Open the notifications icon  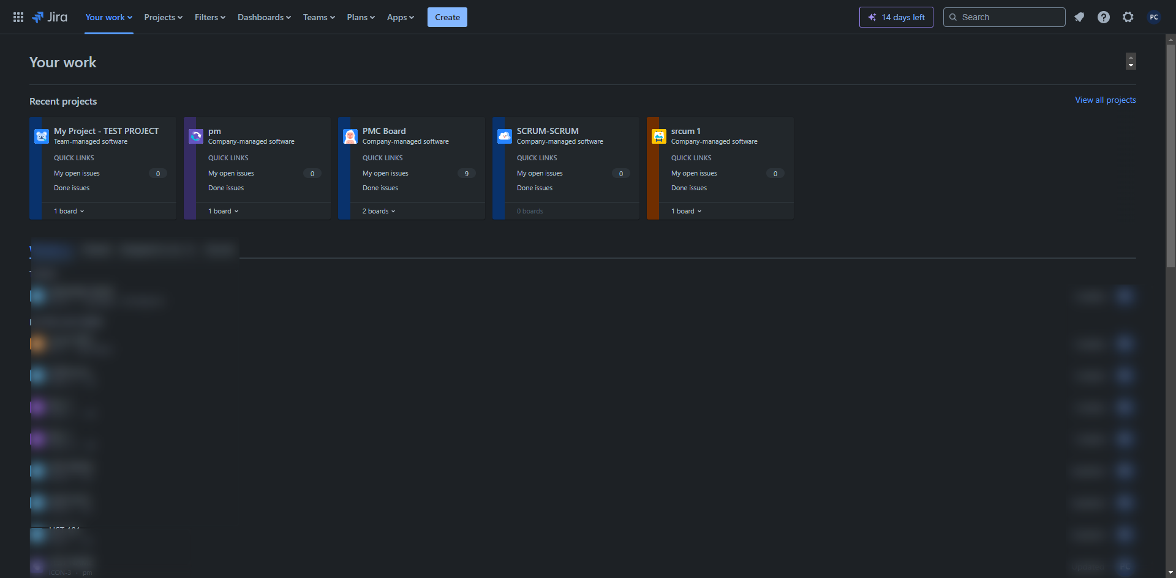pyautogui.click(x=1079, y=17)
